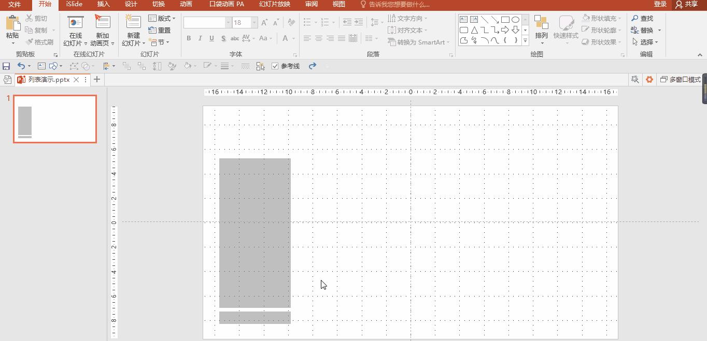Open the font size dropdown
The height and width of the screenshot is (341, 707).
tap(253, 22)
